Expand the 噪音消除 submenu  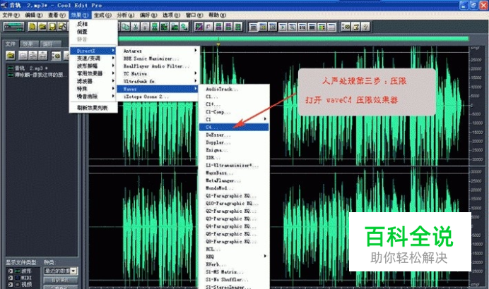pos(93,96)
